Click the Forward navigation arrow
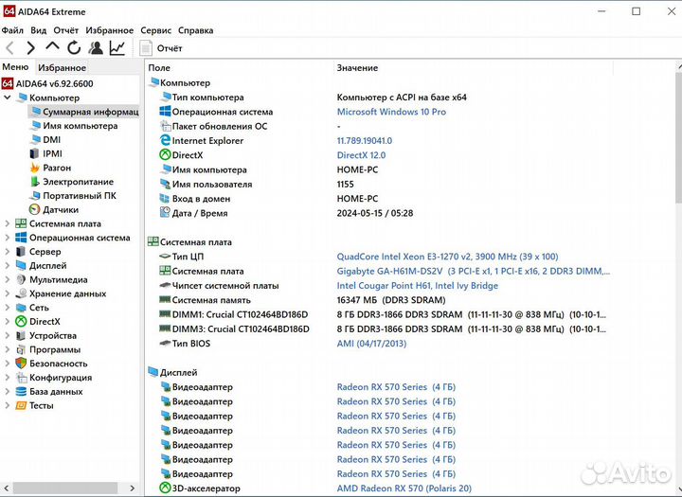Viewport: 682px width, 497px height. pos(31,47)
